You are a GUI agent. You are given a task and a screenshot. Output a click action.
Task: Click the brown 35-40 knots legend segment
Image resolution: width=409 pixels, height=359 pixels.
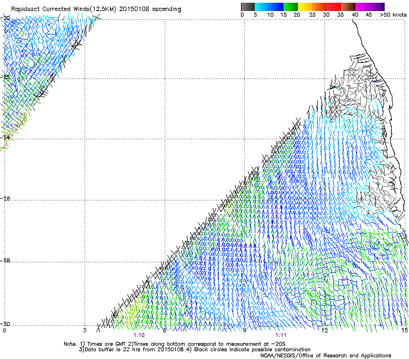[348, 7]
